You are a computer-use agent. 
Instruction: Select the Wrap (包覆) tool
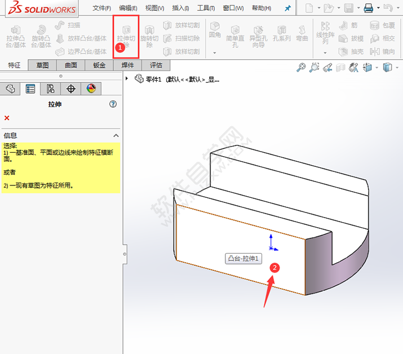383,25
